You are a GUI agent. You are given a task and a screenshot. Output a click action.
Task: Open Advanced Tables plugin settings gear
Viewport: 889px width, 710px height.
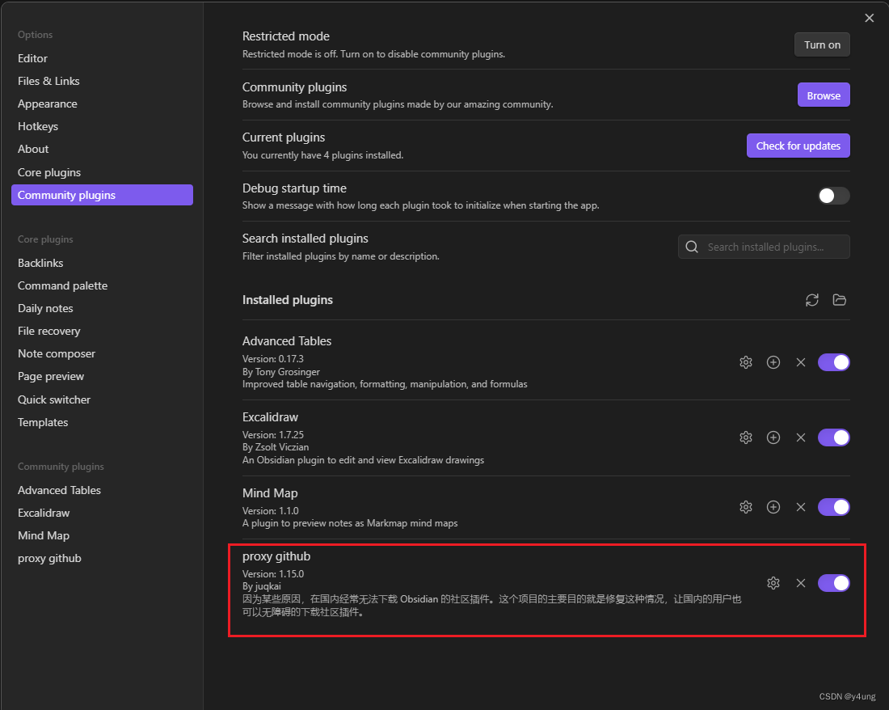(746, 362)
